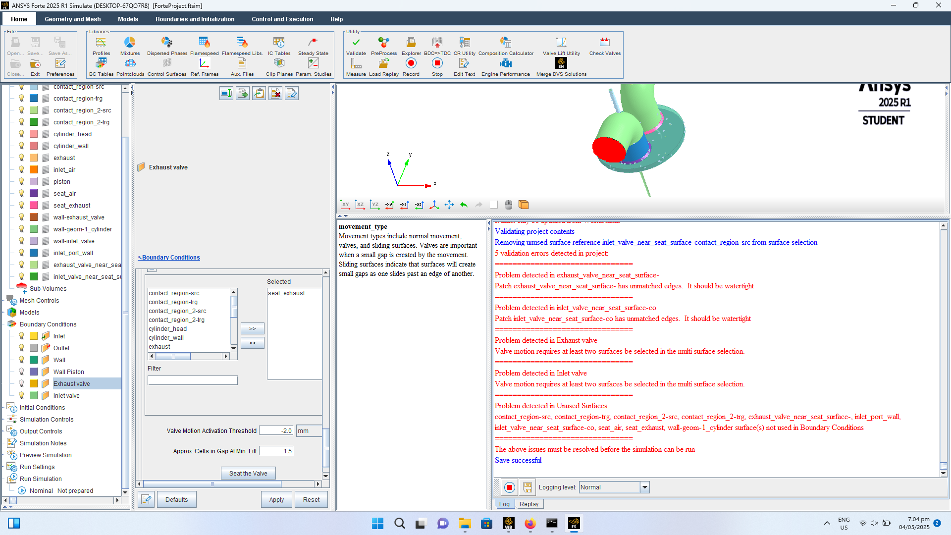Run Validate utility
951x535 pixels.
point(356,46)
